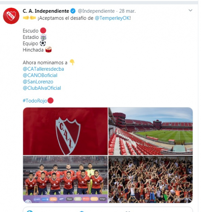The image size is (201, 212).
Task: Click the red circle emoji after Escudo
Action: click(43, 30)
